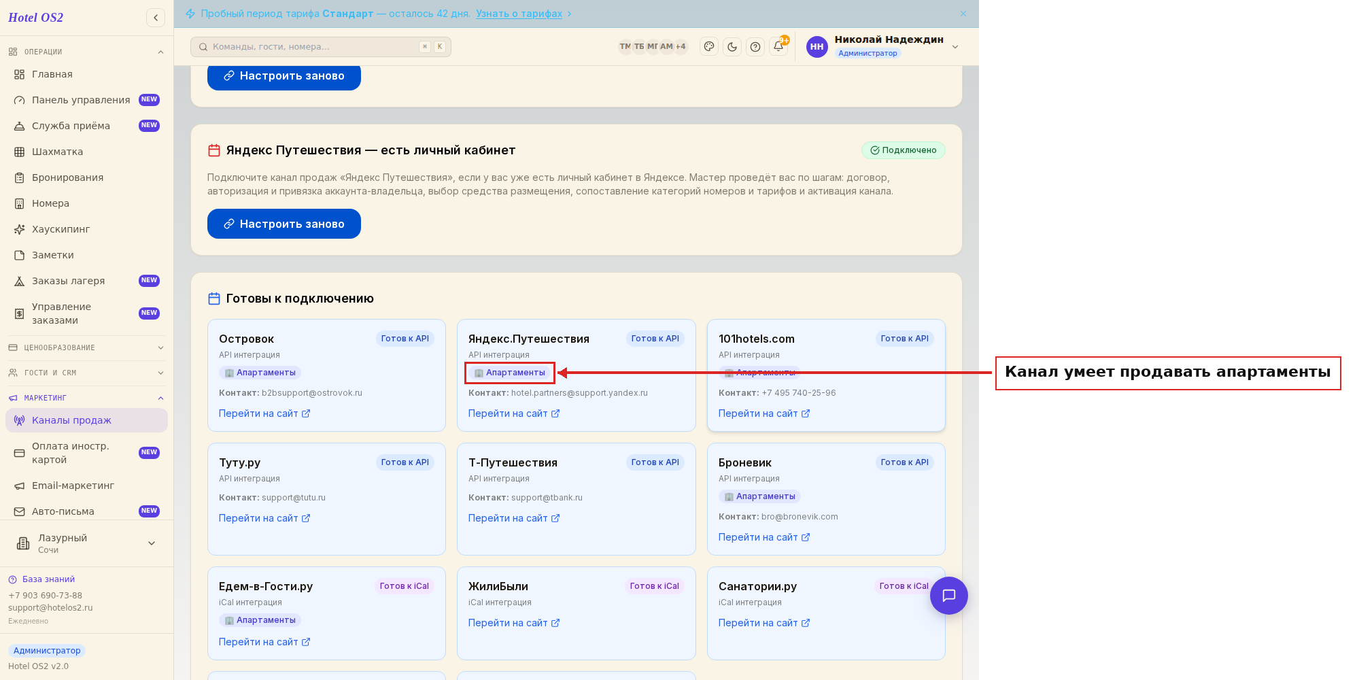The image size is (1357, 680).
Task: Click the Островок Готов к API badge
Action: point(405,339)
